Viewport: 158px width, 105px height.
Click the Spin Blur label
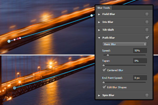108,95
